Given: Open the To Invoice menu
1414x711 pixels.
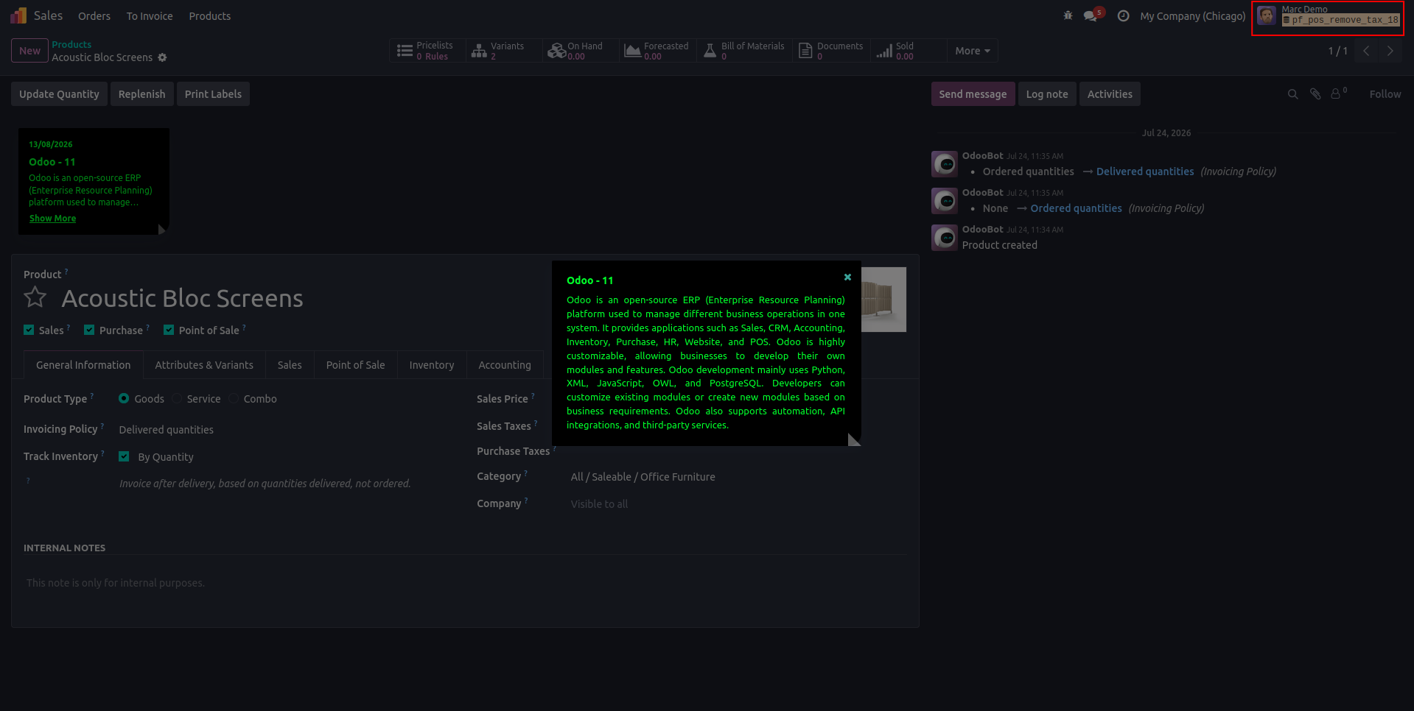Looking at the screenshot, I should point(150,16).
